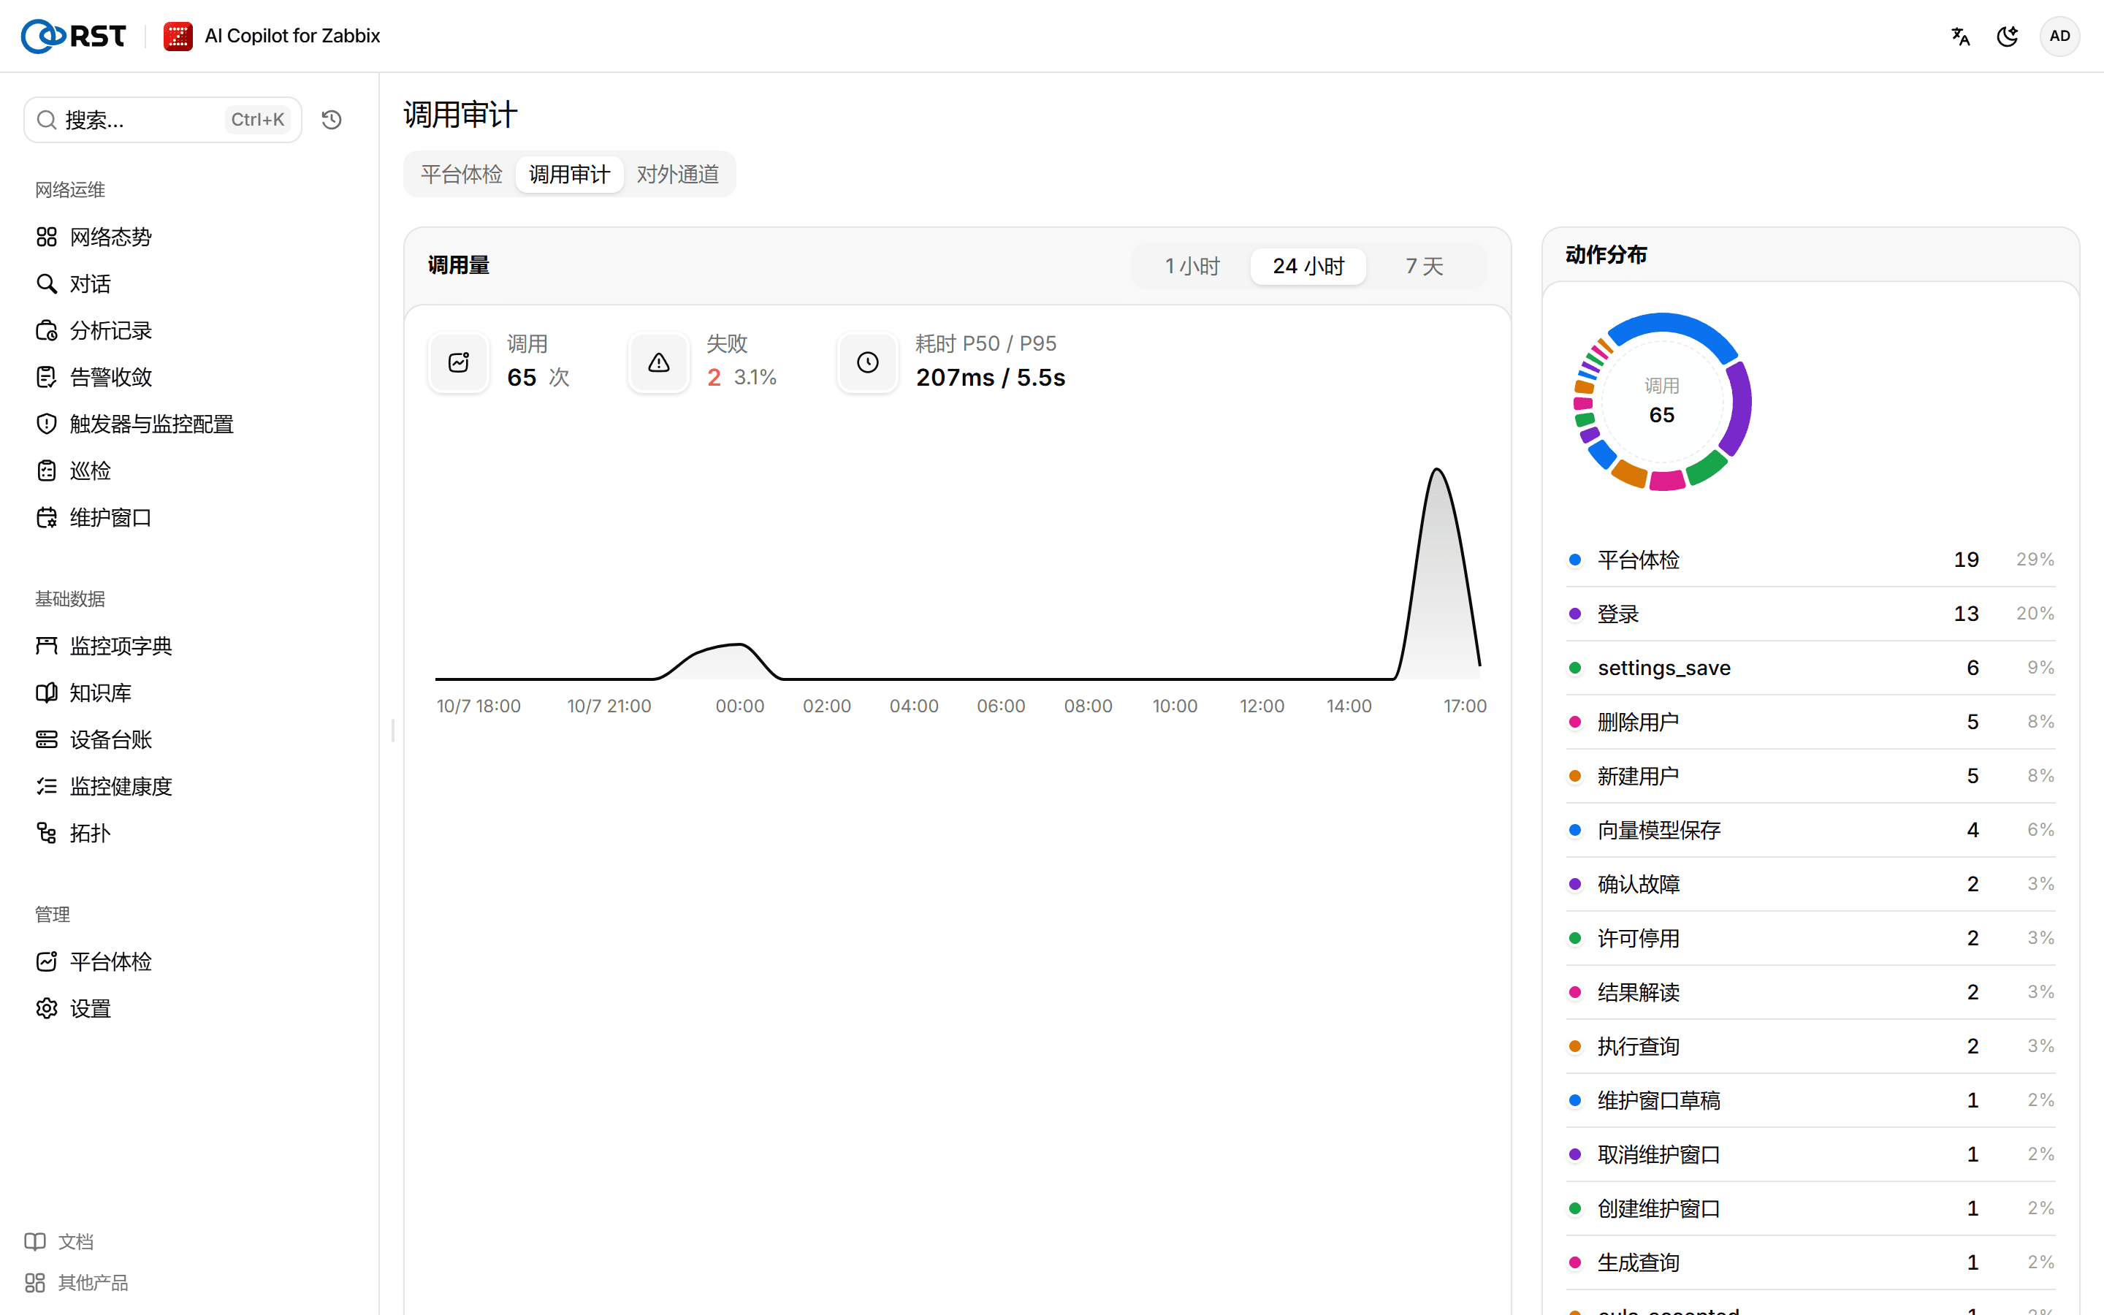This screenshot has width=2104, height=1315.
Task: Click the 搜索 search input field
Action: point(163,119)
